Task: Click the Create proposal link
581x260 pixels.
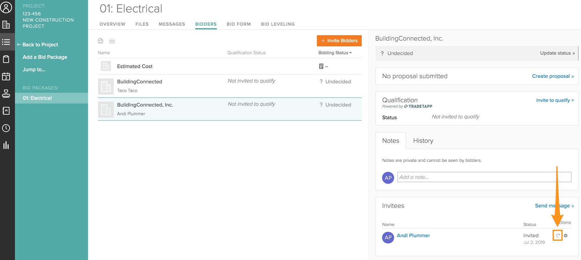Action: click(x=553, y=76)
